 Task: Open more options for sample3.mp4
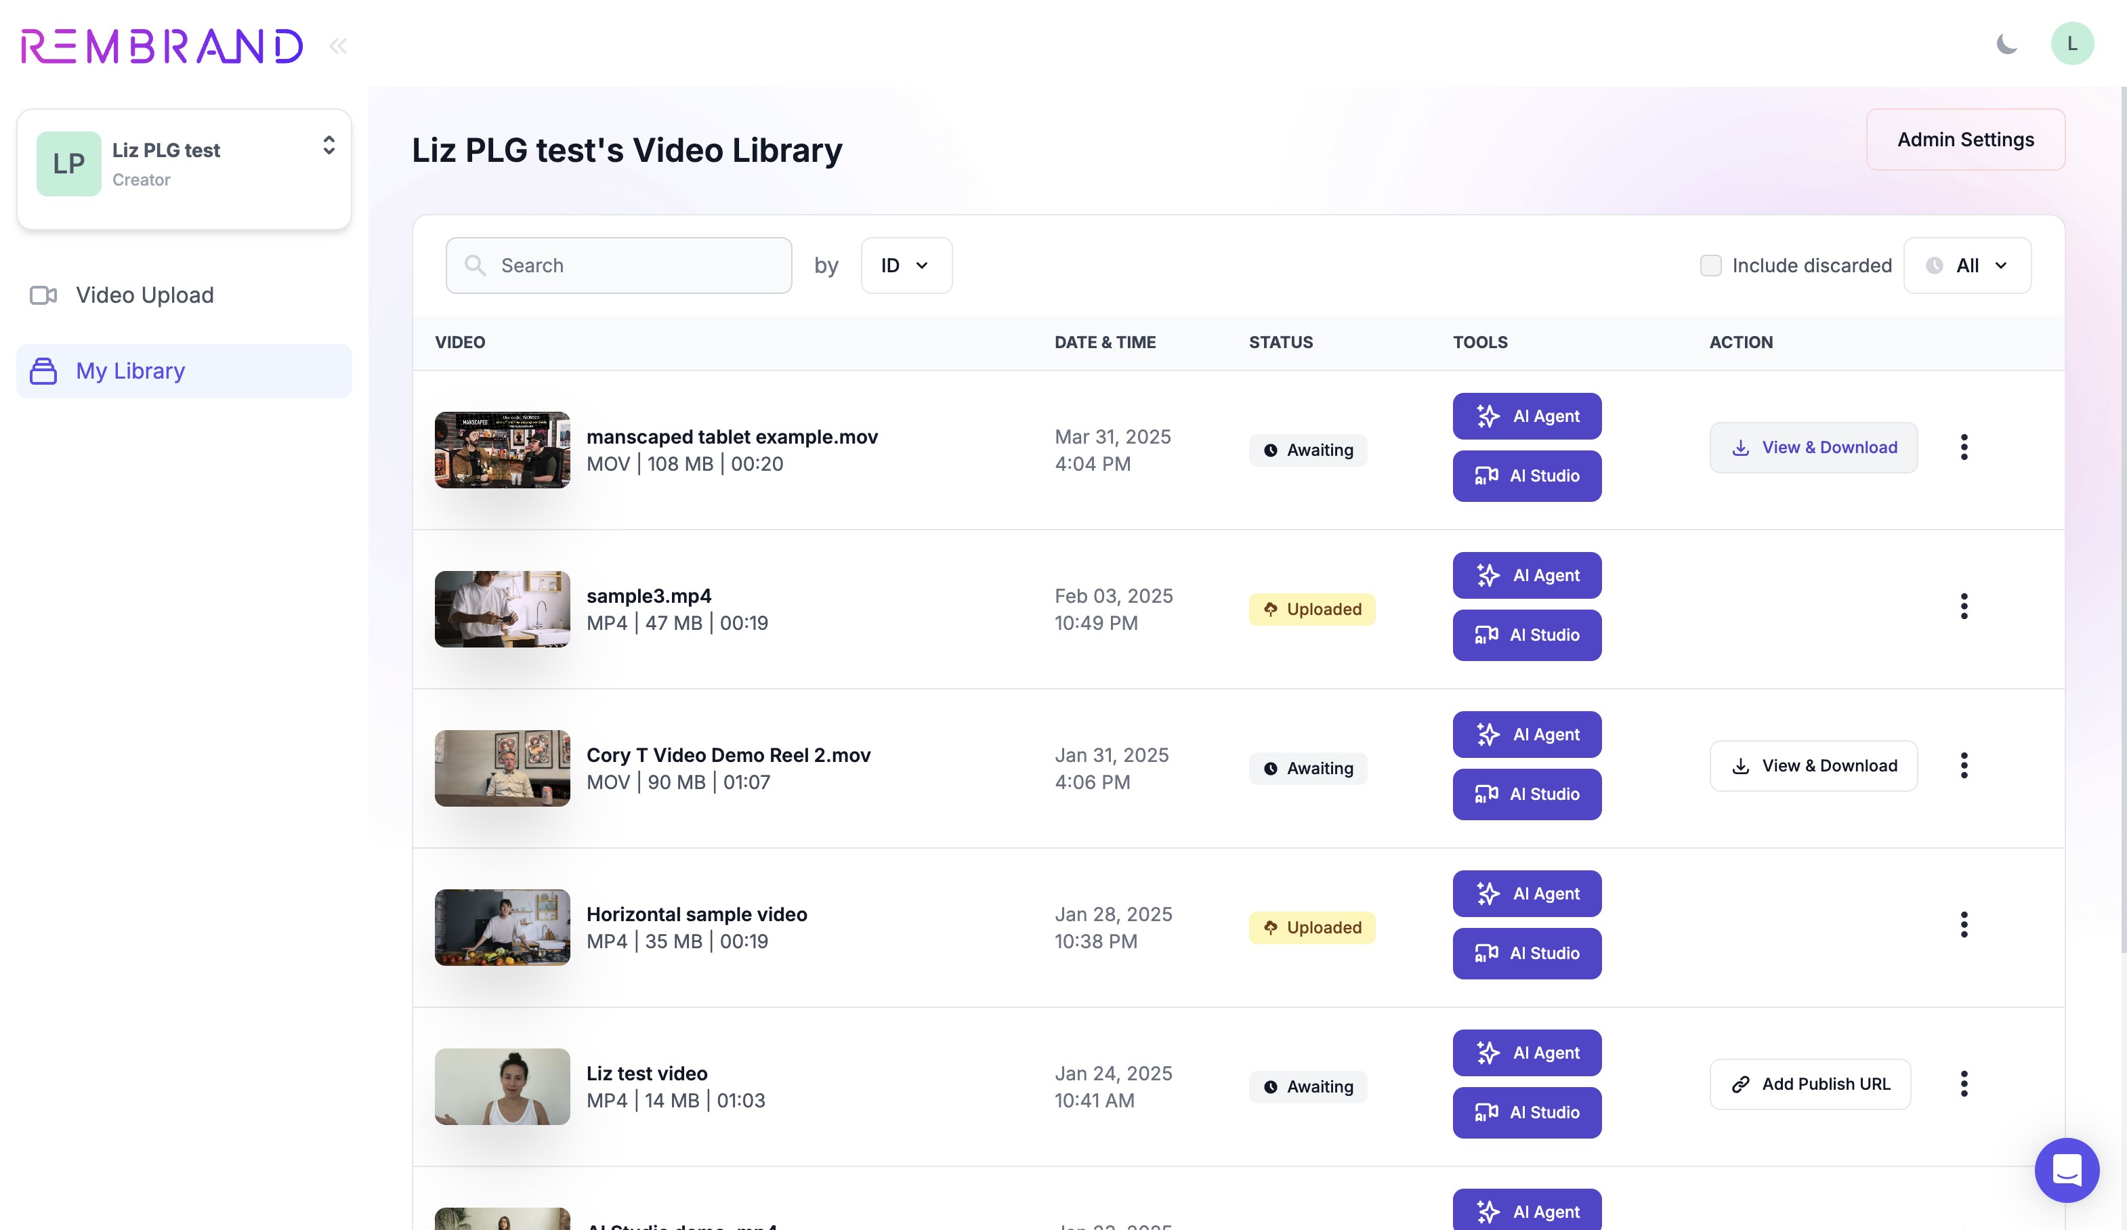tap(1964, 606)
